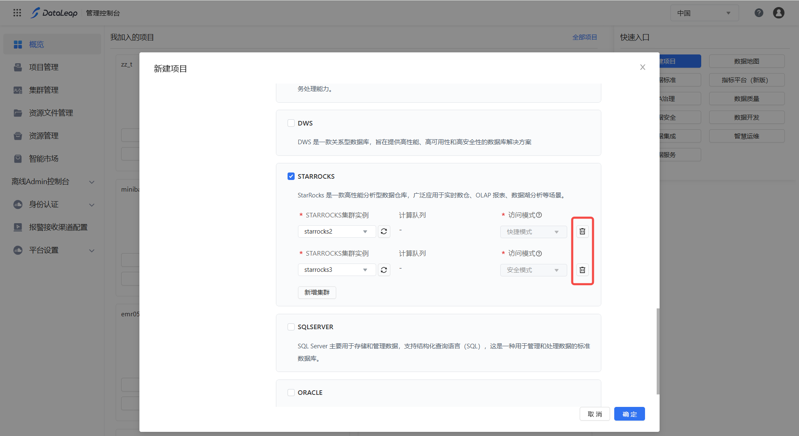
Task: Open the user account avatar
Action: tap(779, 13)
